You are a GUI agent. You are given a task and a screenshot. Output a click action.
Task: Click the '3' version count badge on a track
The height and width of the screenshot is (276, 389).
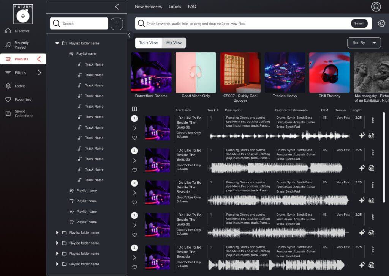pyautogui.click(x=134, y=118)
